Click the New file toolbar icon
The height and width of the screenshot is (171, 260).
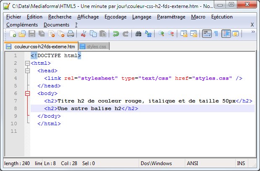tap(14, 34)
